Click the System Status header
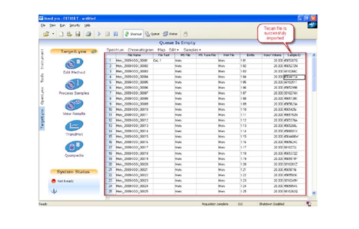 [x=74, y=172]
